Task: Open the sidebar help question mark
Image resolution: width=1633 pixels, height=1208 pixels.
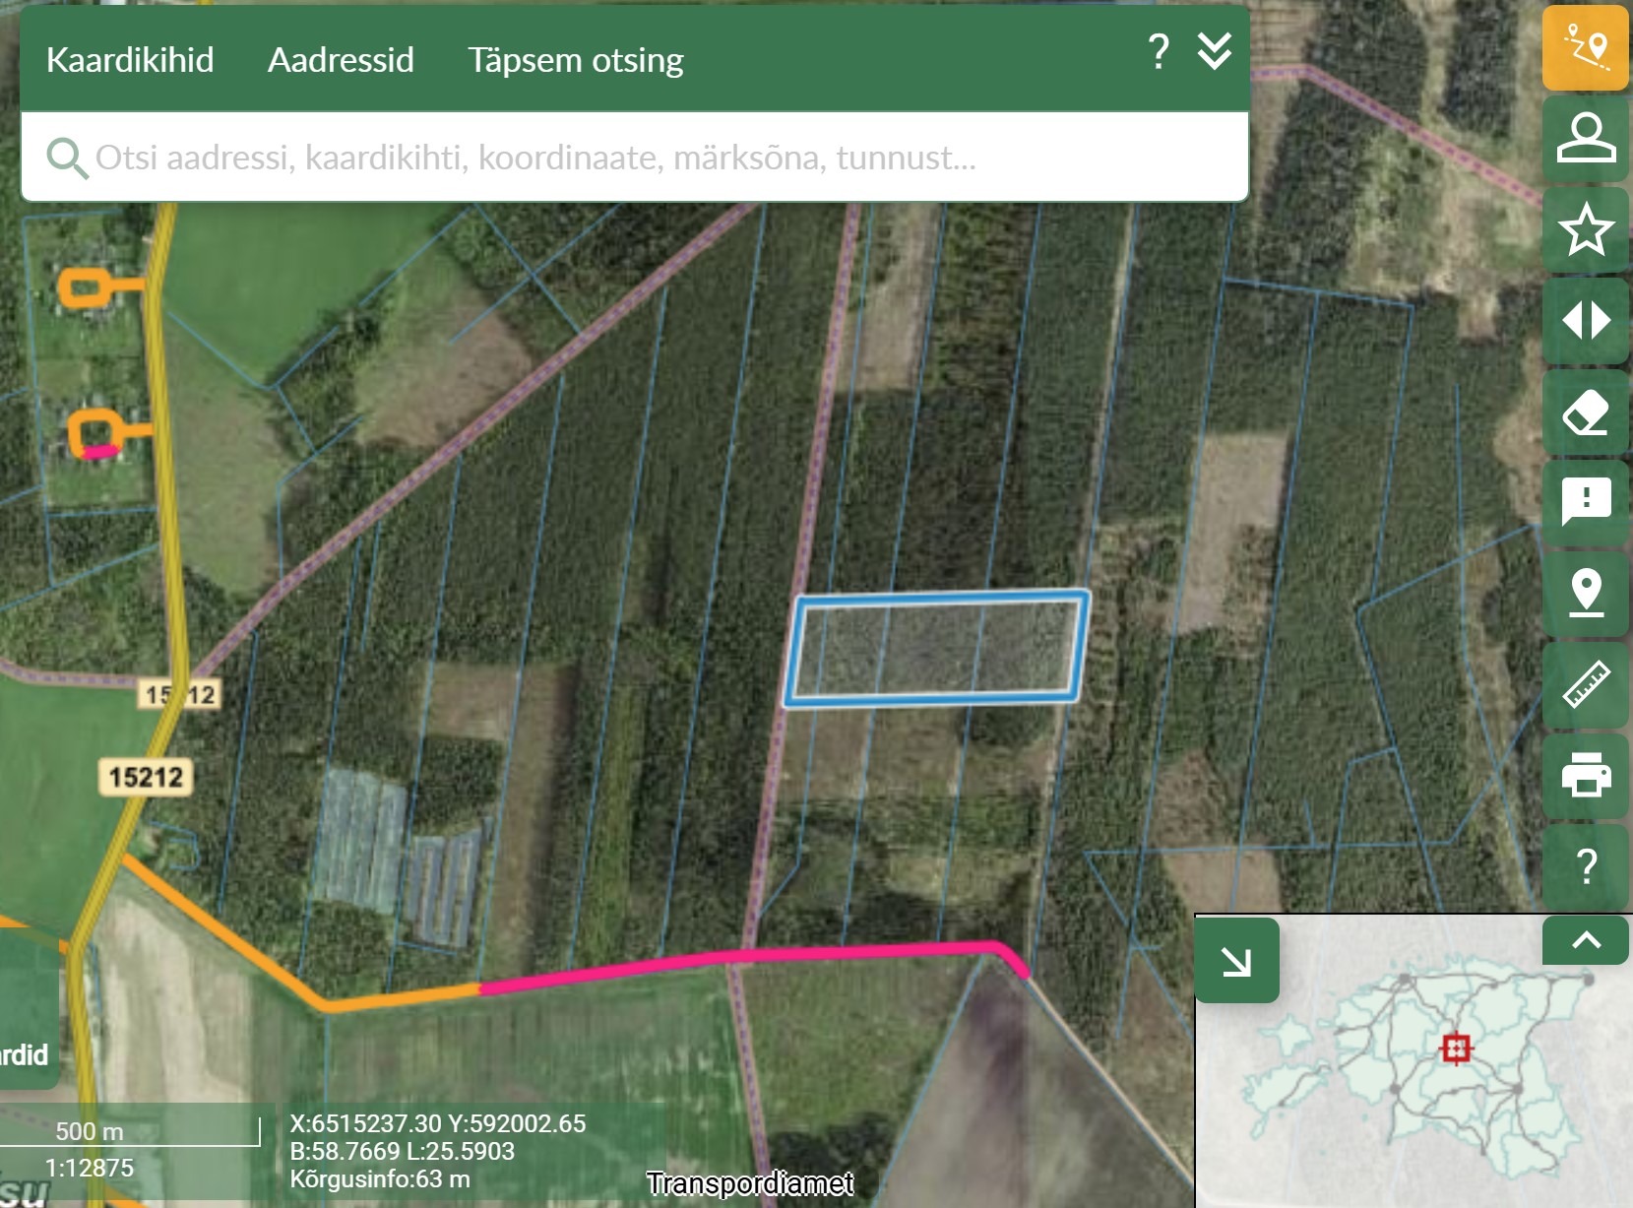Action: coord(1585,865)
